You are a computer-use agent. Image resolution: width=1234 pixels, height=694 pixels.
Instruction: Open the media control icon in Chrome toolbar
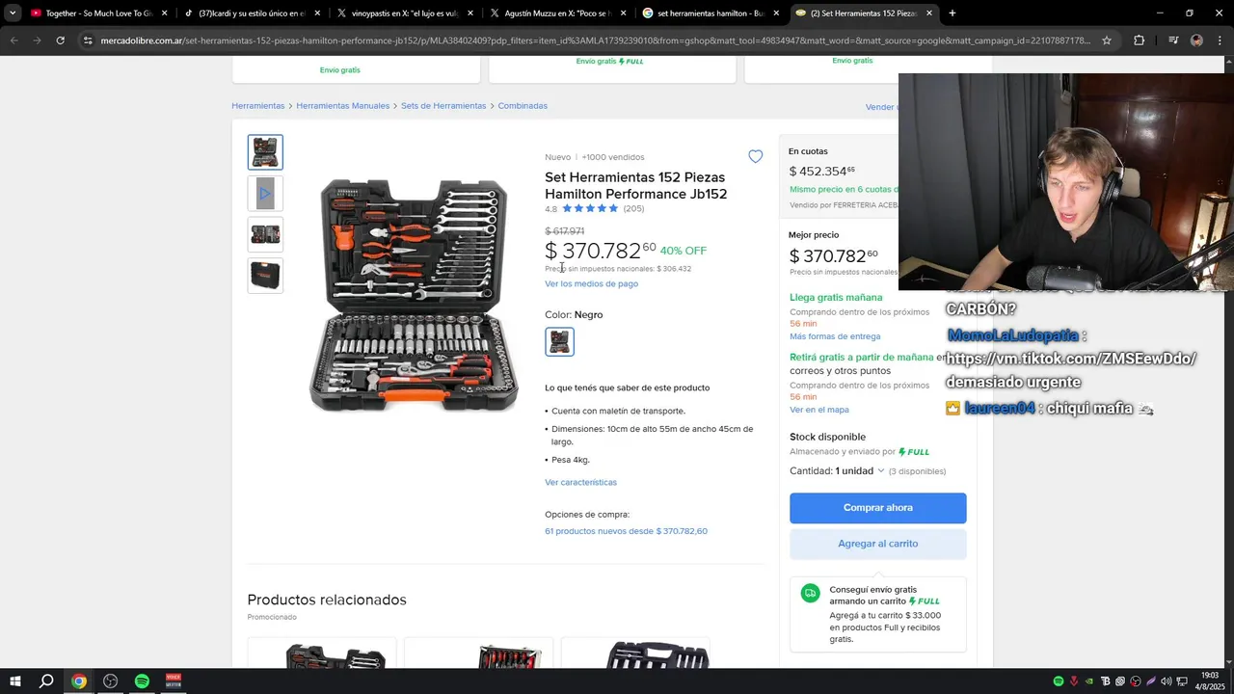click(x=1173, y=40)
